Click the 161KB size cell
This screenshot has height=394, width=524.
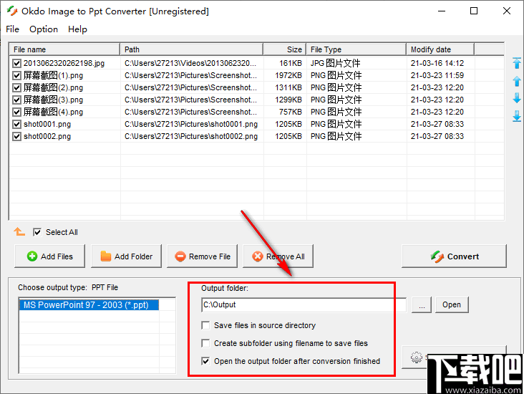pos(291,63)
